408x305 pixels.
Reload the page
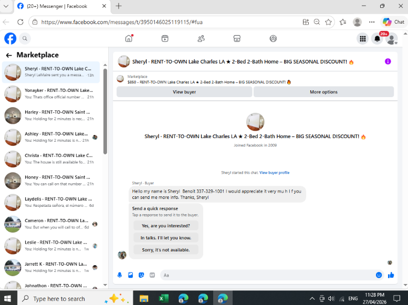[x=20, y=22]
